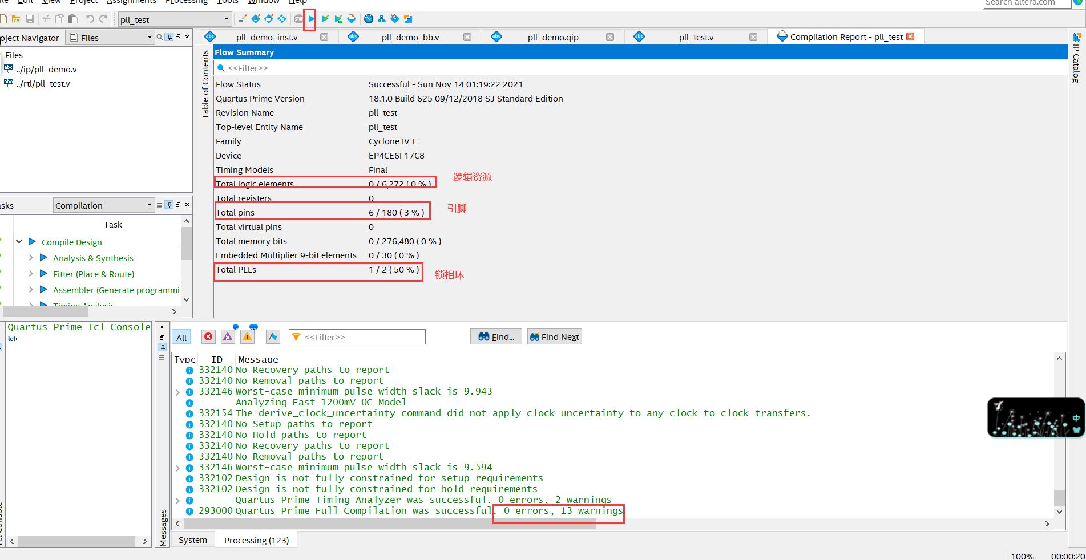
Task: Open the Processing (123) tab
Action: [x=256, y=540]
